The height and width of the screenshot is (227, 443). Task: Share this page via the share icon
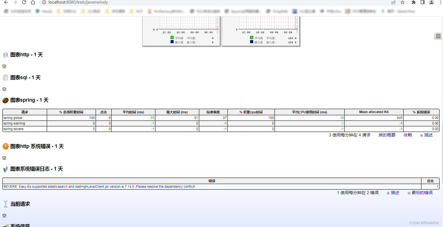[394, 2]
